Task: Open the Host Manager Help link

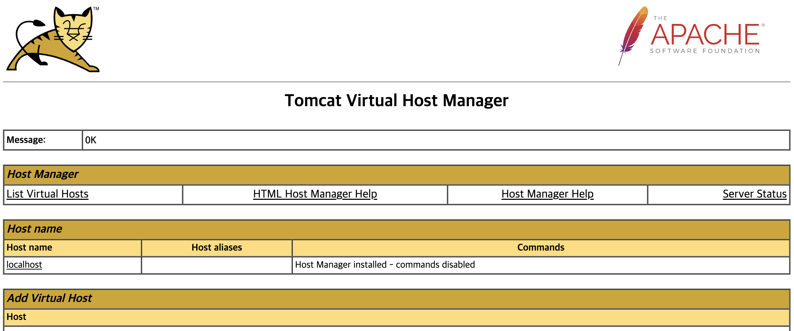Action: (547, 194)
